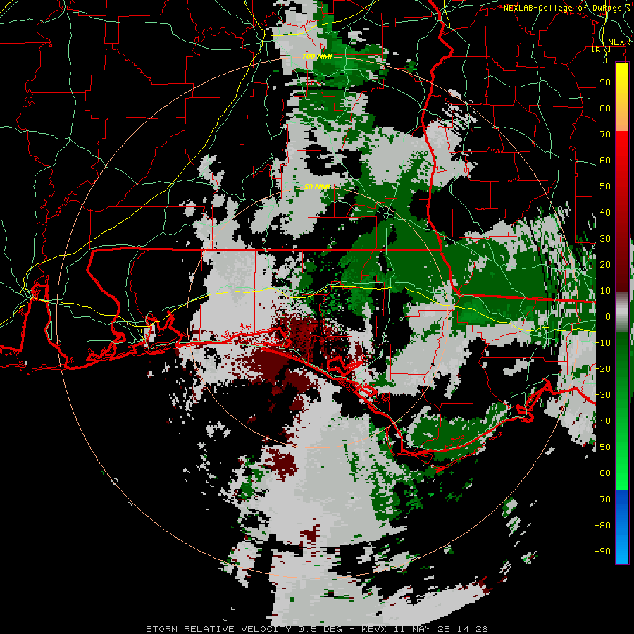The height and width of the screenshot is (634, 634).
Task: Click the -20 value on velocity scale
Action: [x=602, y=368]
